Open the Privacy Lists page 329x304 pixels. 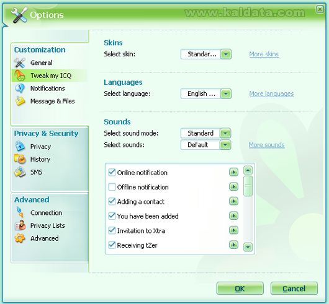[48, 225]
